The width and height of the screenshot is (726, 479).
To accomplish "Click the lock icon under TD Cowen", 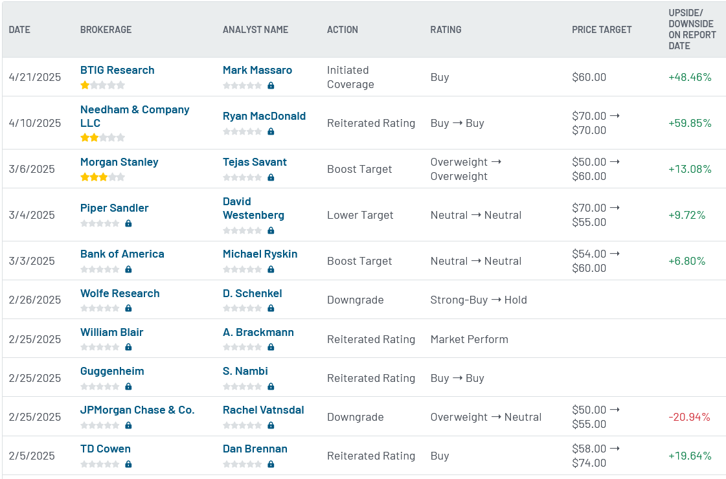I will pos(129,464).
